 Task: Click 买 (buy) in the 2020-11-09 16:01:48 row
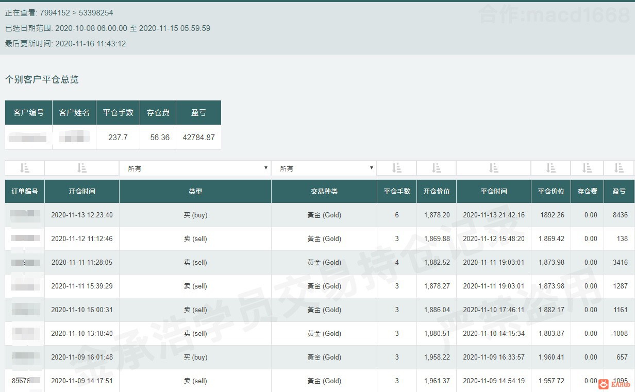coord(195,357)
